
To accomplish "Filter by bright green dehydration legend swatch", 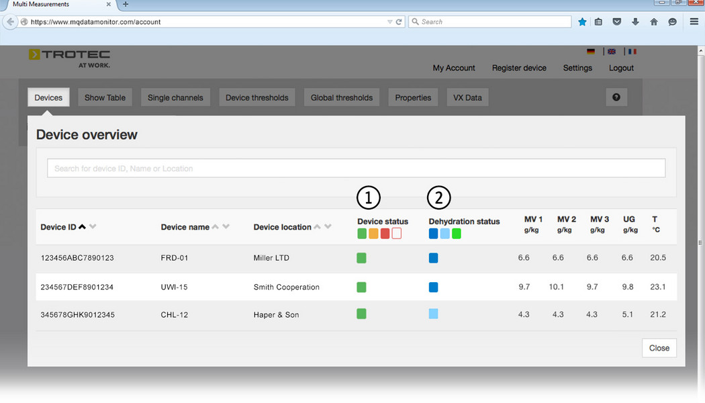I will (x=457, y=234).
